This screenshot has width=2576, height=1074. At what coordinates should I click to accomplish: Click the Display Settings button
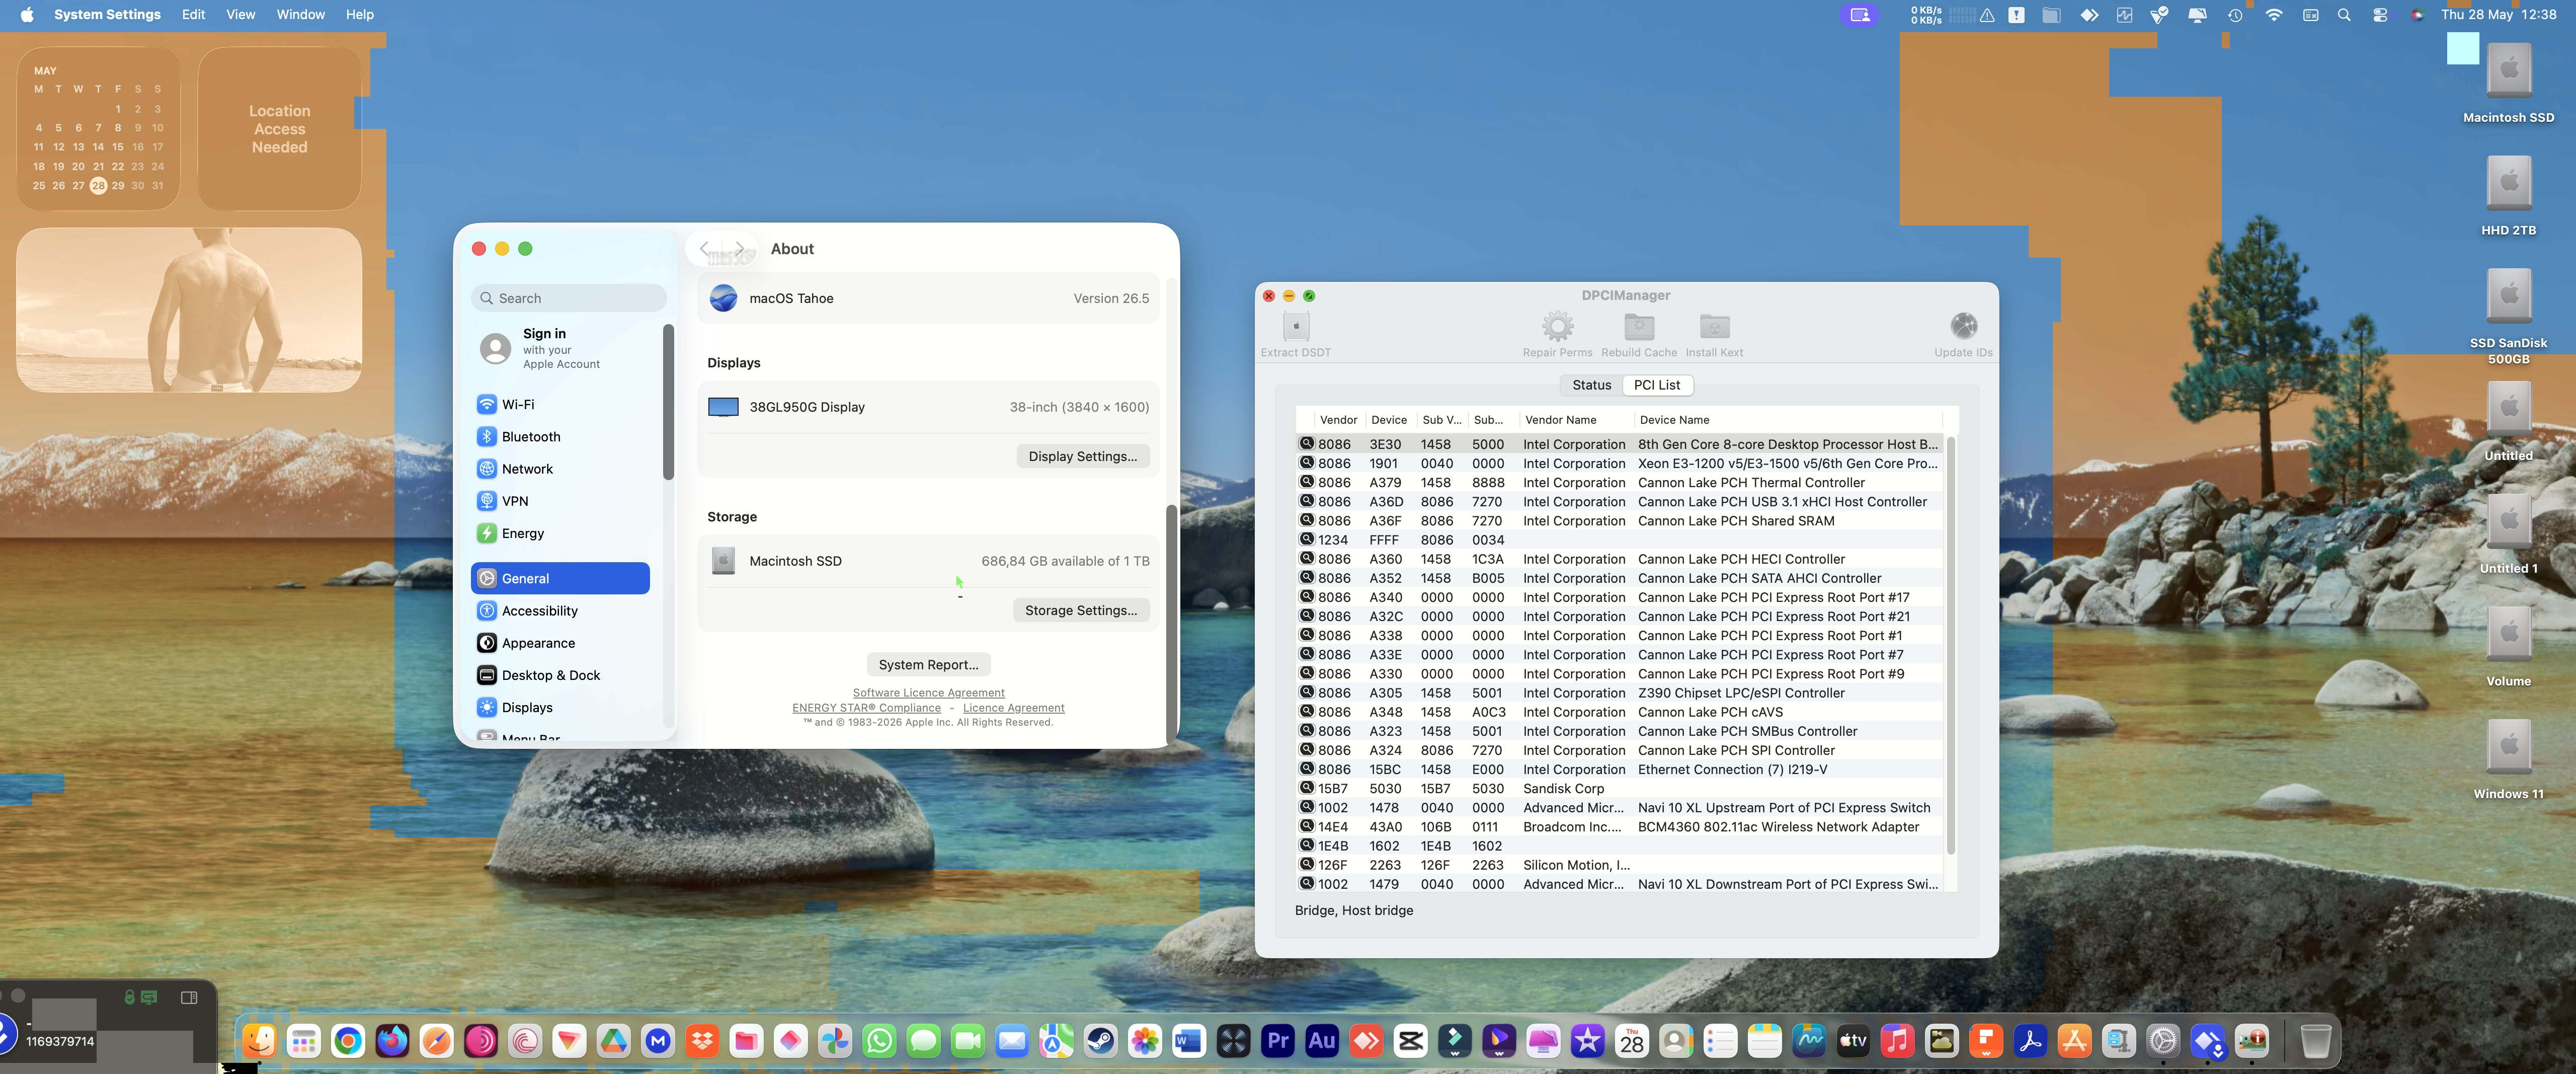pos(1083,457)
